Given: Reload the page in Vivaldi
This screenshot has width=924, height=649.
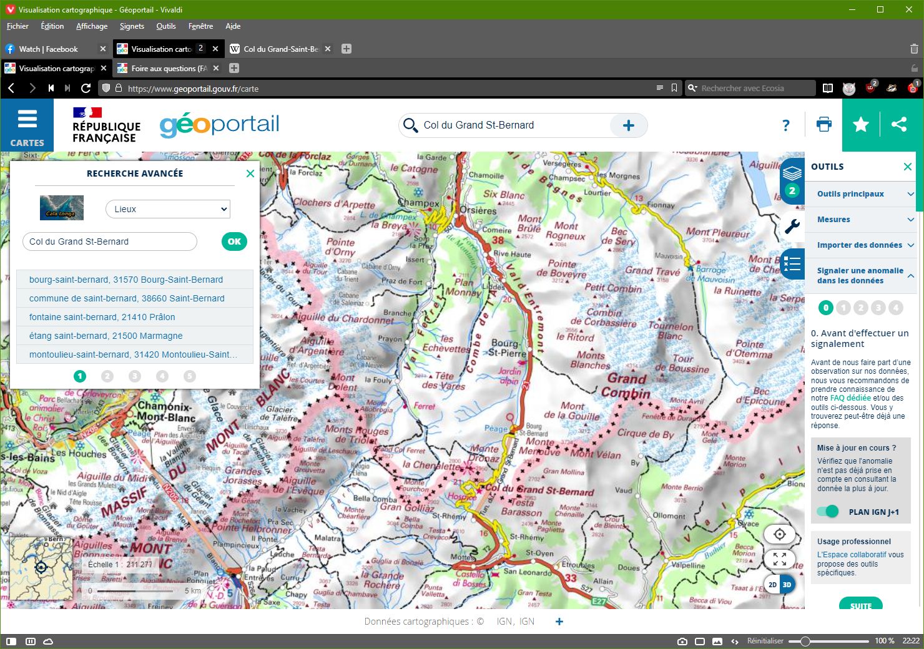Looking at the screenshot, I should 86,89.
